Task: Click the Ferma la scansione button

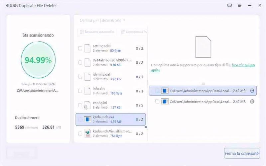Action: (242, 153)
